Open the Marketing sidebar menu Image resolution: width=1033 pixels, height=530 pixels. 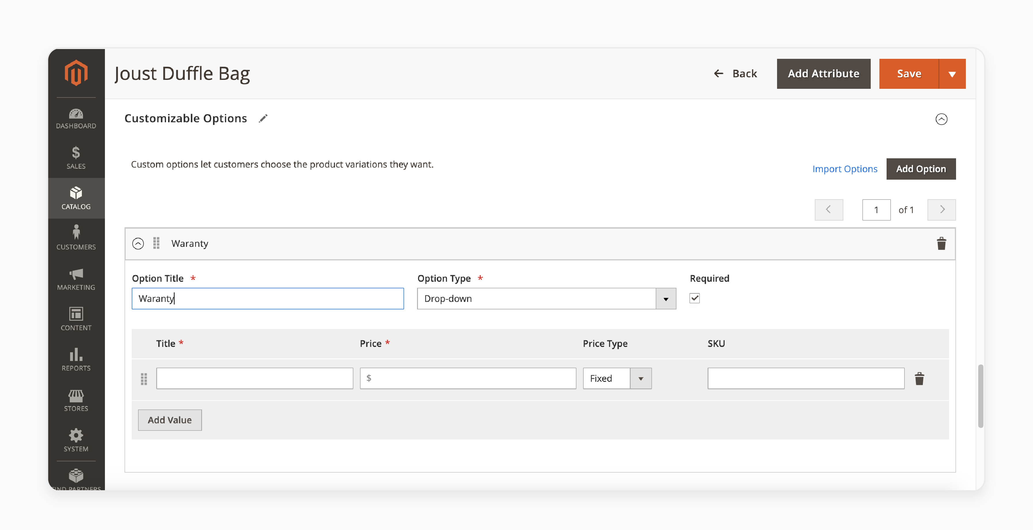[76, 279]
